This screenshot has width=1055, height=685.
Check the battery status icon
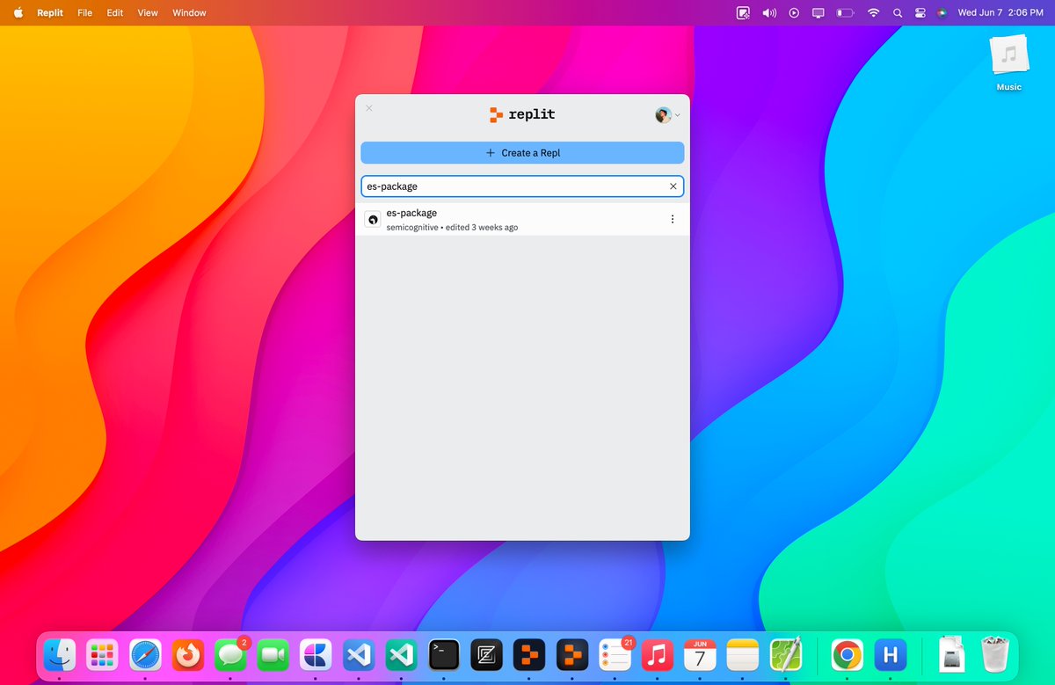point(845,13)
